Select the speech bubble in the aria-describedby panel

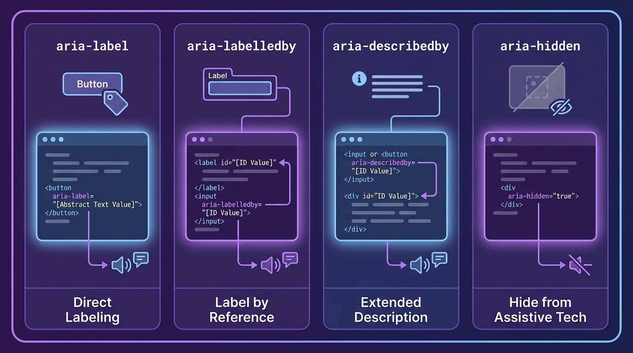click(x=439, y=259)
